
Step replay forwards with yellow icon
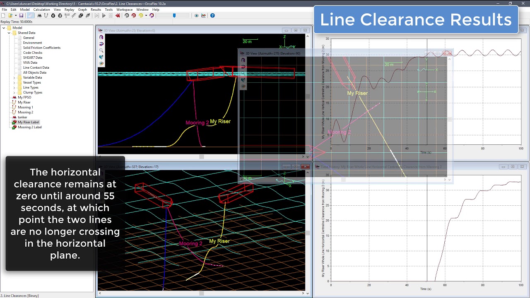point(141,15)
